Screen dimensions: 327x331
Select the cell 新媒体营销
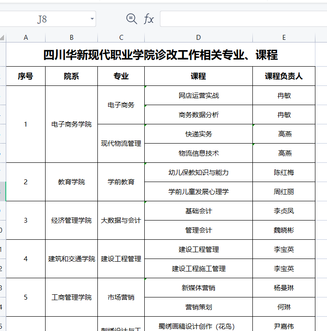pyautogui.click(x=198, y=288)
